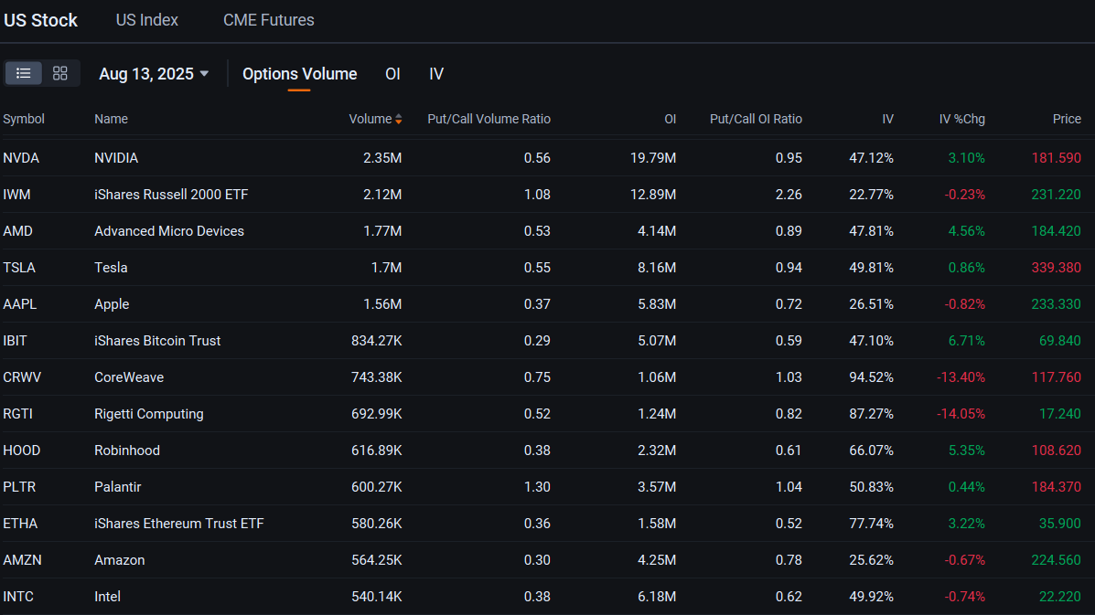Click the Advanced Micro Devices name
Image resolution: width=1095 pixels, height=615 pixels.
(x=169, y=231)
